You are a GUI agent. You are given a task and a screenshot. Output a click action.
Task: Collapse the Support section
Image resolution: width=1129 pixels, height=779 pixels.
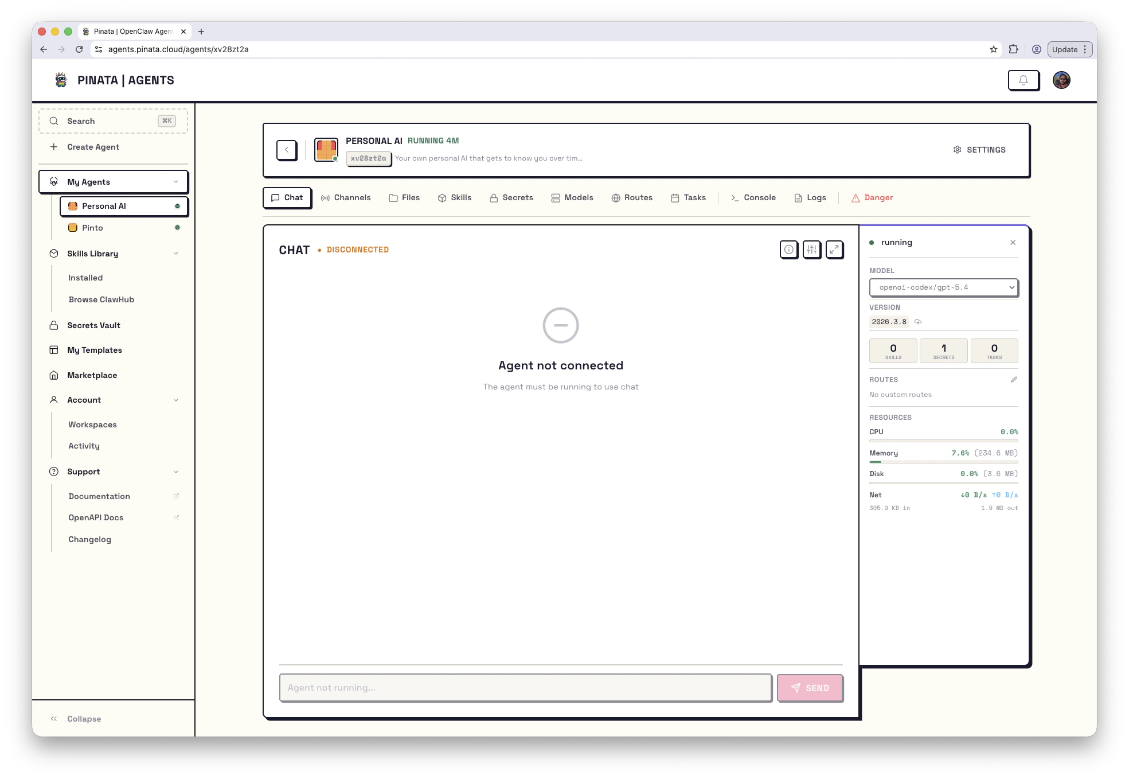pyautogui.click(x=175, y=472)
